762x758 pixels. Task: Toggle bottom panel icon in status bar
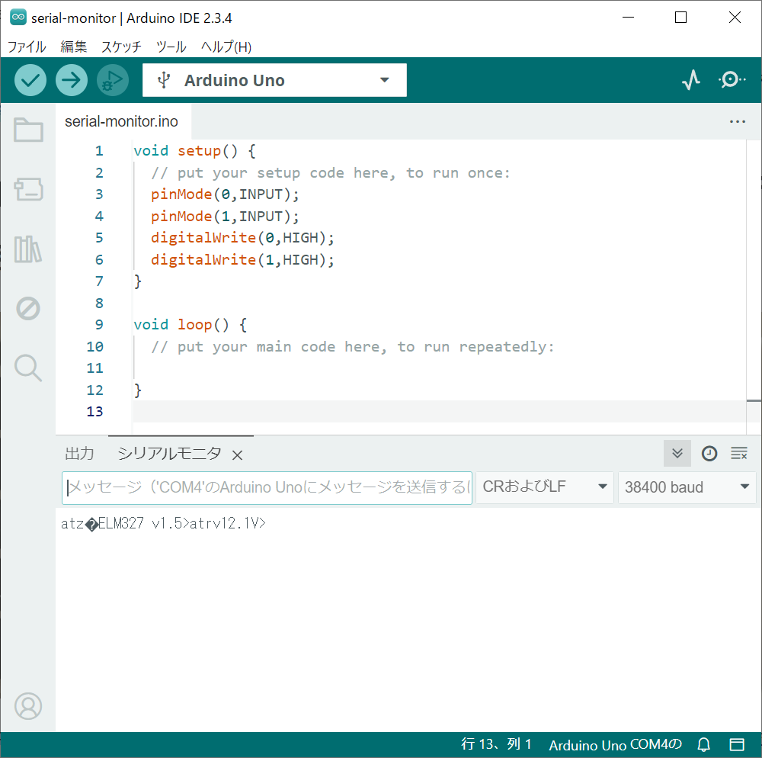[737, 744]
